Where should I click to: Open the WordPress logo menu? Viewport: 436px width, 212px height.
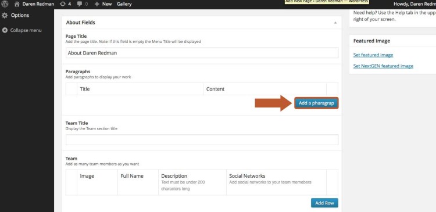[x=5, y=4]
